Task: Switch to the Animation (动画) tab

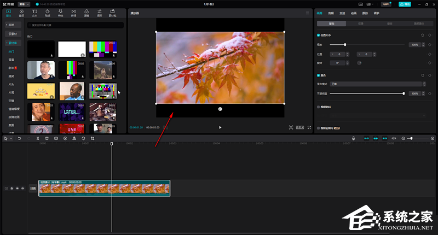Action: click(x=354, y=13)
